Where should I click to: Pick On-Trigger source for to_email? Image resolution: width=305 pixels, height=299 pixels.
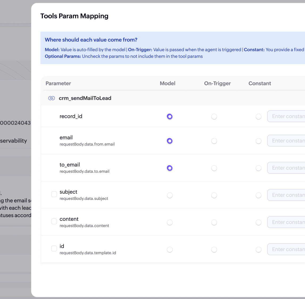pos(214,168)
